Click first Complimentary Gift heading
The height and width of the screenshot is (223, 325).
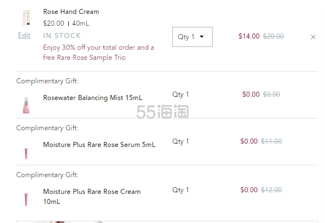[48, 81]
